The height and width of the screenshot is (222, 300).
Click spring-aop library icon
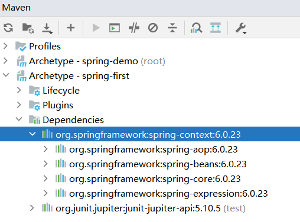61,149
